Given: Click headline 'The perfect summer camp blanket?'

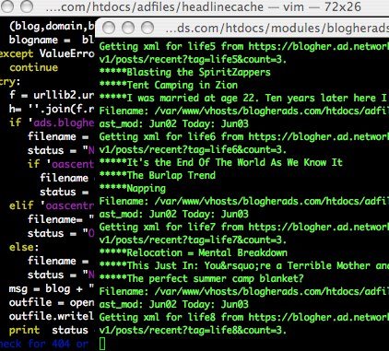Looking at the screenshot, I should 201,278.
